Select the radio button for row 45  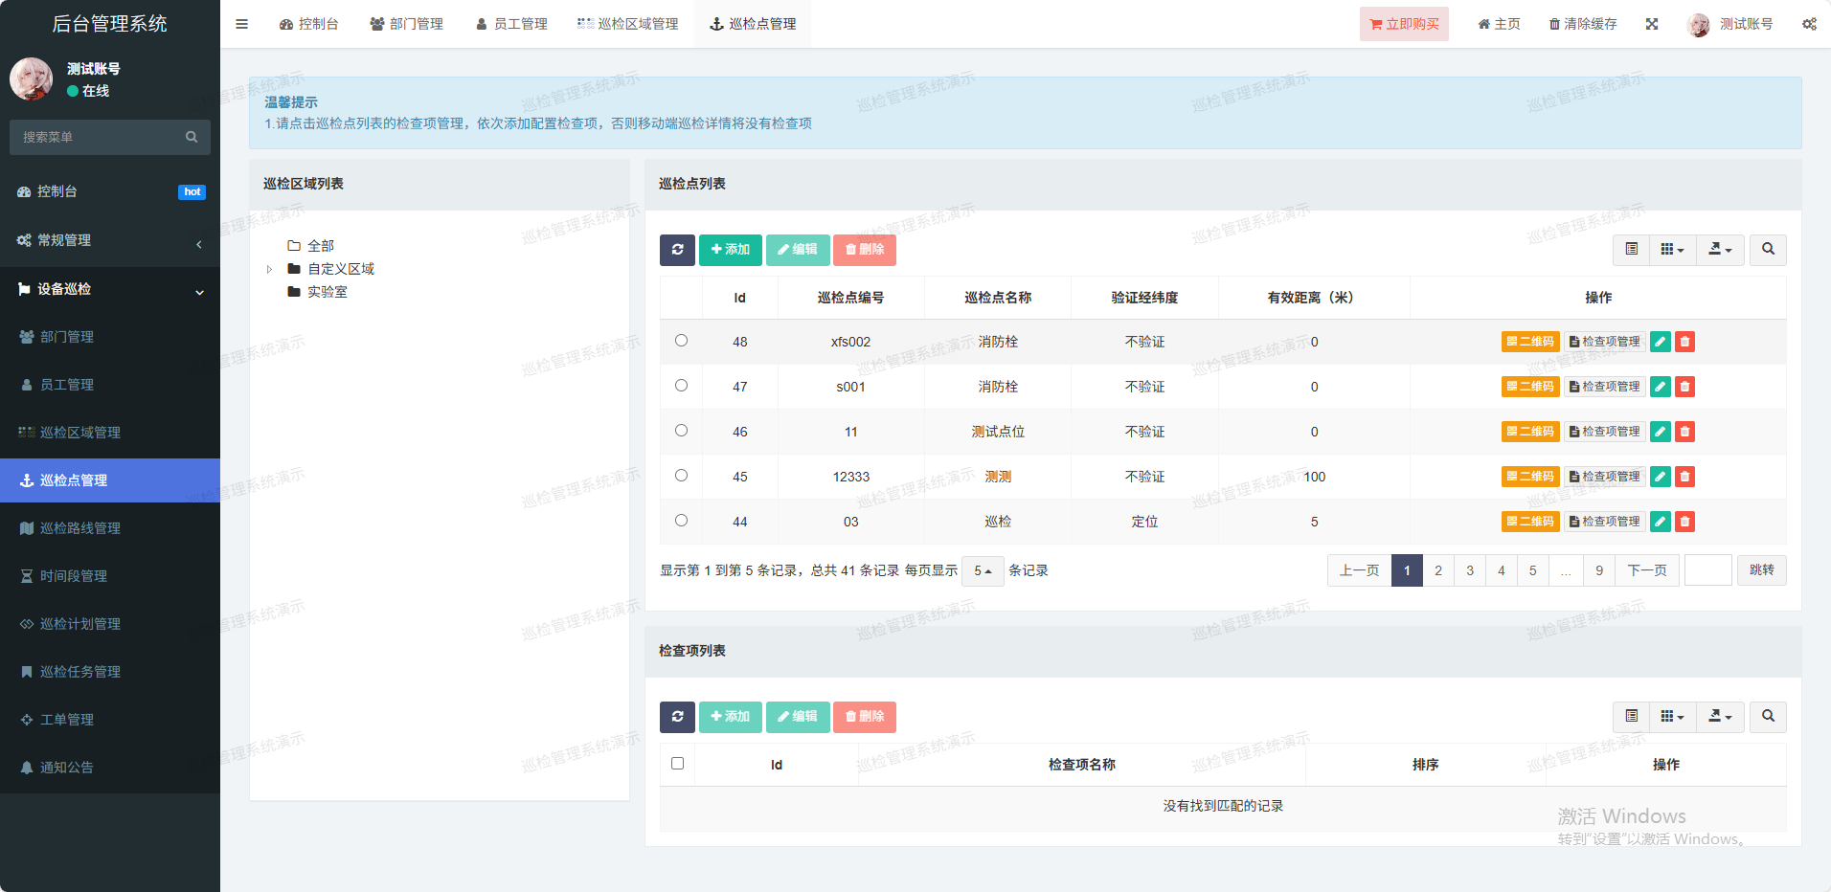[x=681, y=476]
